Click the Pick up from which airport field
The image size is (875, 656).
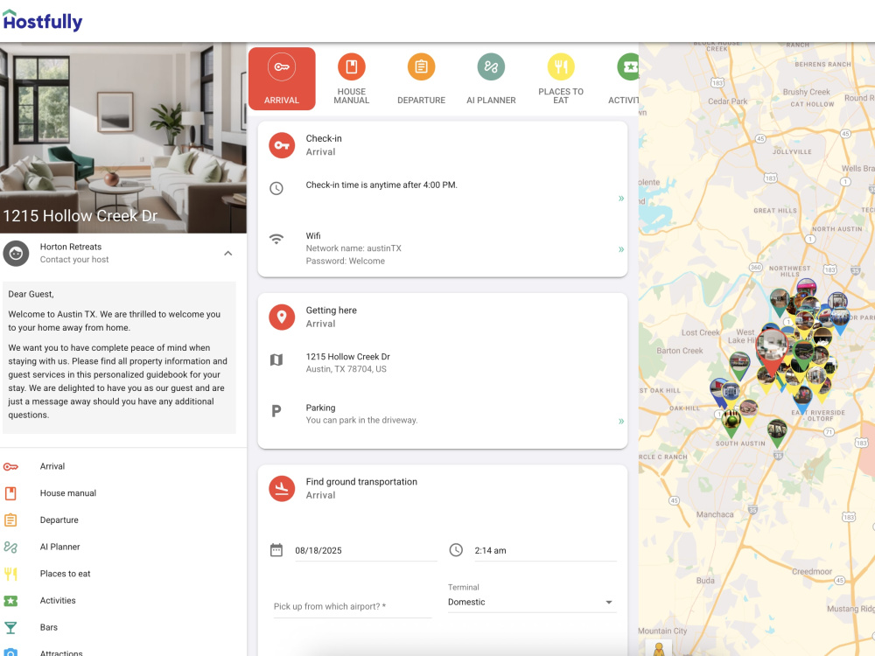pos(353,606)
